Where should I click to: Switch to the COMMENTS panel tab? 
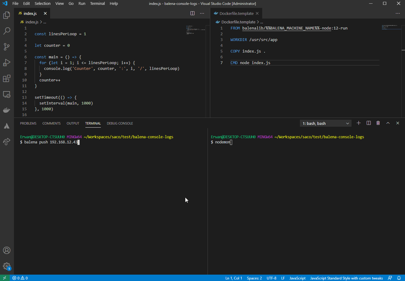coord(52,123)
